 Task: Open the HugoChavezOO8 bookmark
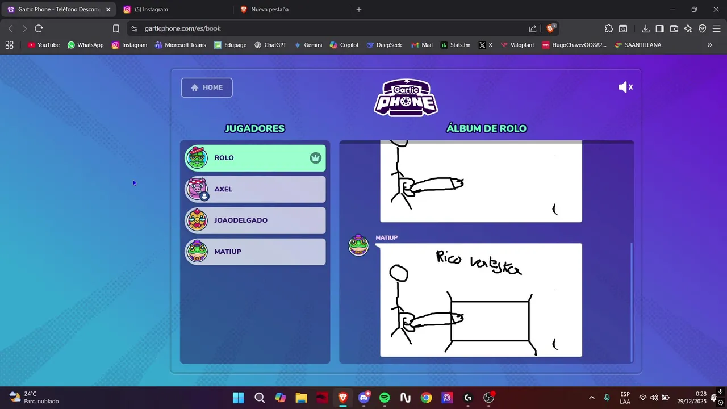[574, 45]
